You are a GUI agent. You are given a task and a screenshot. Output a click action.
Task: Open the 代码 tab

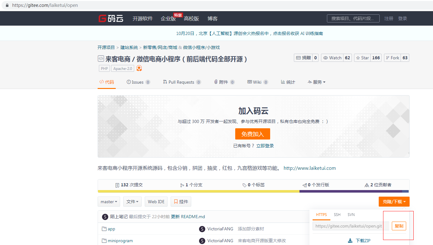[107, 82]
